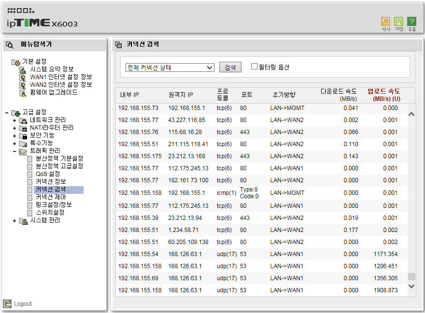Select WAN1 인터넷 설정 정보 menu entry
Image resolution: width=425 pixels, height=313 pixels.
[61, 77]
